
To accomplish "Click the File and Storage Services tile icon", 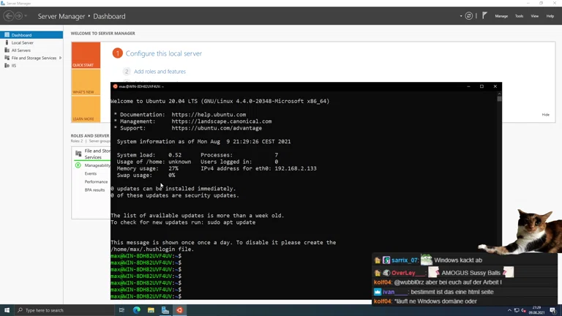I will coord(78,154).
